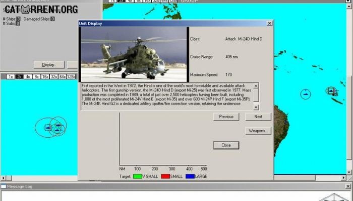353x201 pixels.
Task: Close the Unit Display with Close button
Action: click(x=226, y=145)
